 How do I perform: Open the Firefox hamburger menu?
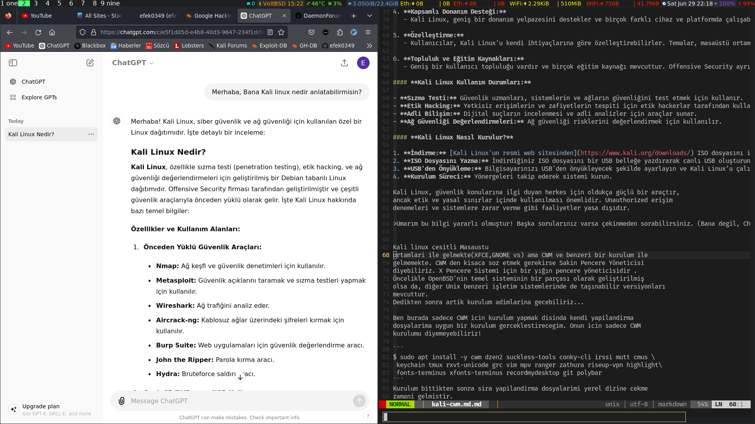[x=368, y=32]
